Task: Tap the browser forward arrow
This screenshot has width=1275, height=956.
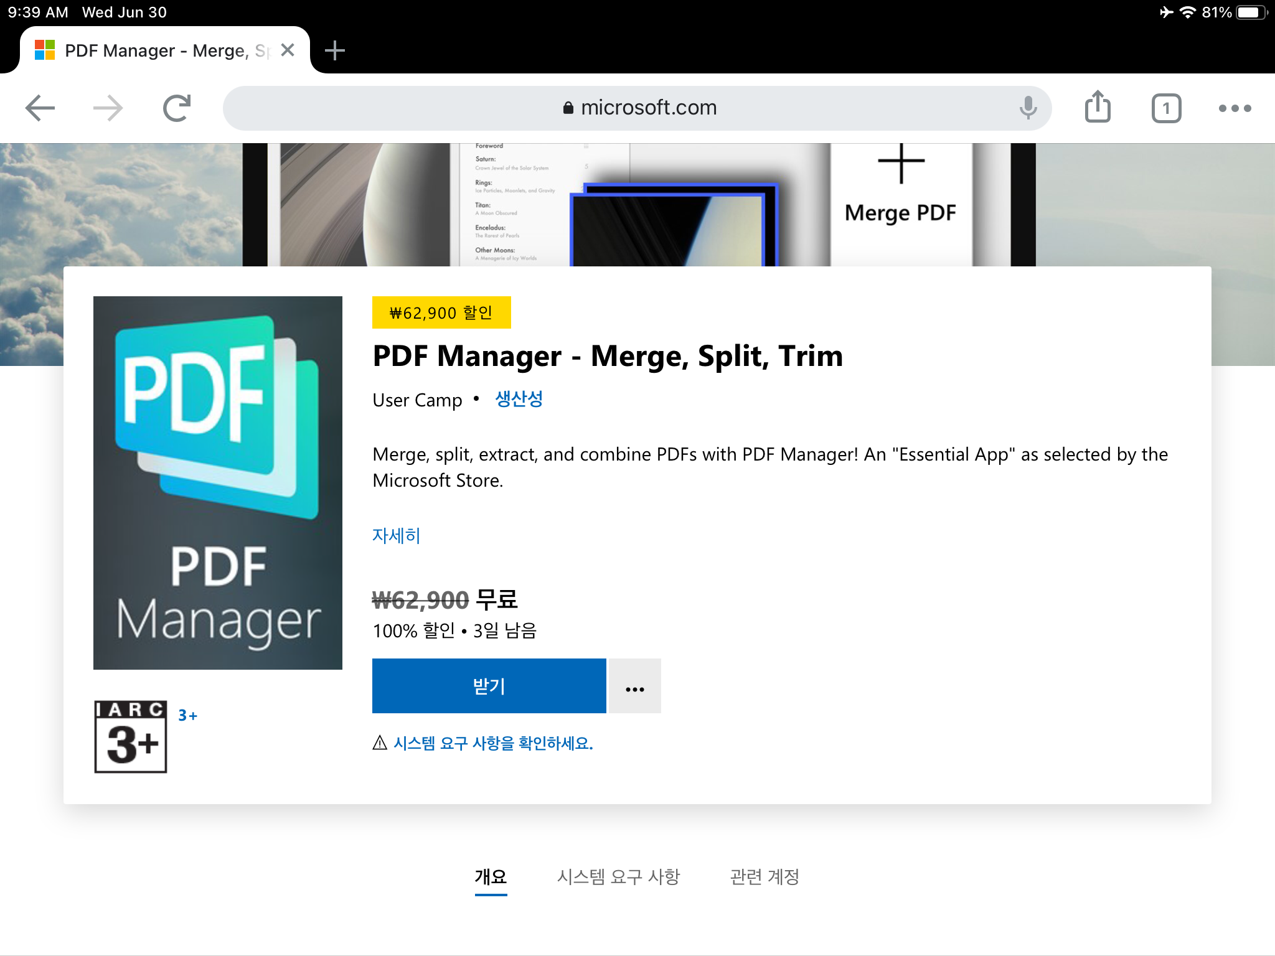Action: pyautogui.click(x=108, y=108)
